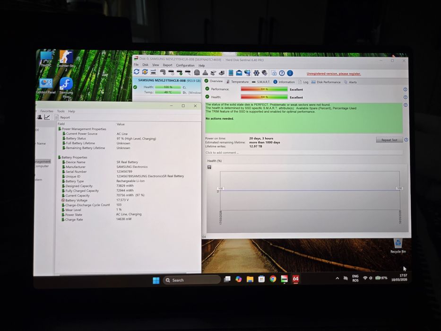Click the line-chart icon in AIDA64 toolbar

47,117
